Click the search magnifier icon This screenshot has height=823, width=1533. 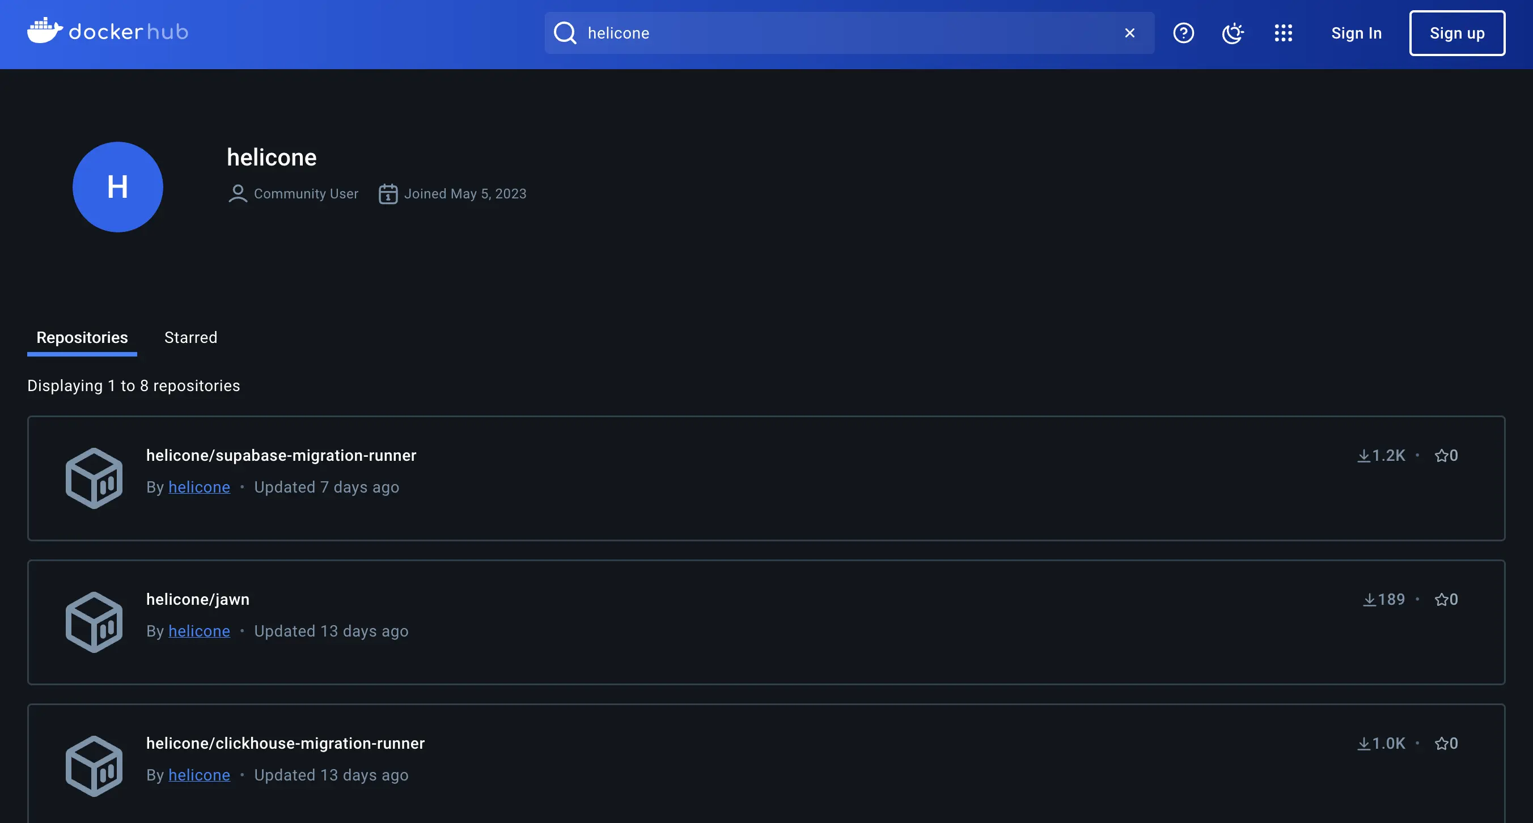pyautogui.click(x=565, y=33)
